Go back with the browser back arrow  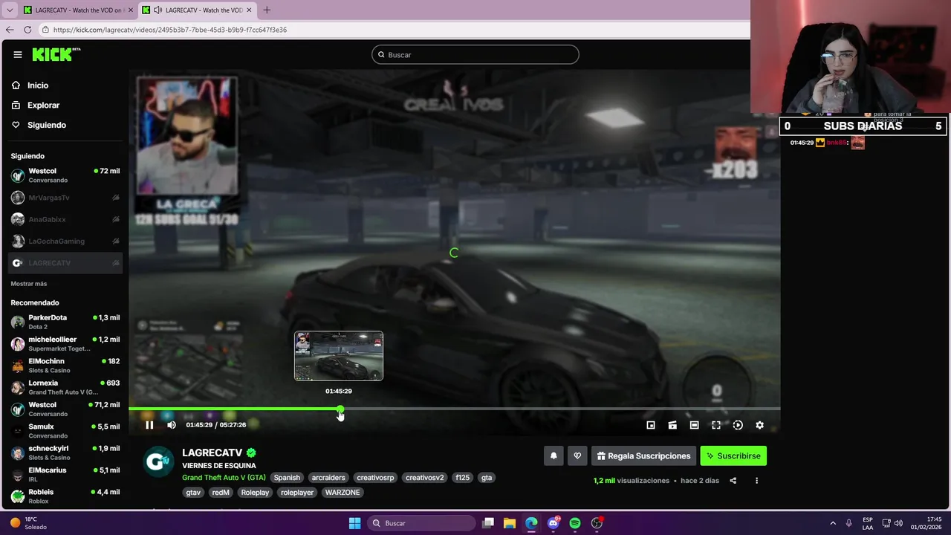point(10,30)
